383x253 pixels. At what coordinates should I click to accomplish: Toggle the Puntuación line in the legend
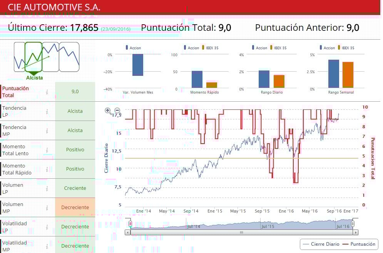click(x=359, y=244)
